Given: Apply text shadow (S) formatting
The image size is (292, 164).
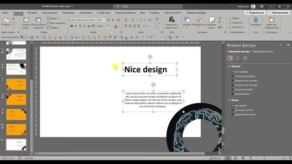Looking at the screenshot, I should tap(84, 26).
